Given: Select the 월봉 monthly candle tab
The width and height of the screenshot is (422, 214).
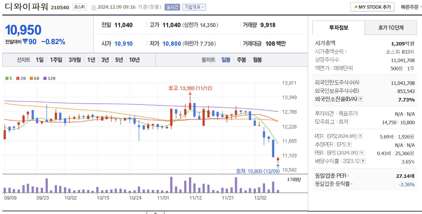Looking at the screenshot, I should point(257,59).
